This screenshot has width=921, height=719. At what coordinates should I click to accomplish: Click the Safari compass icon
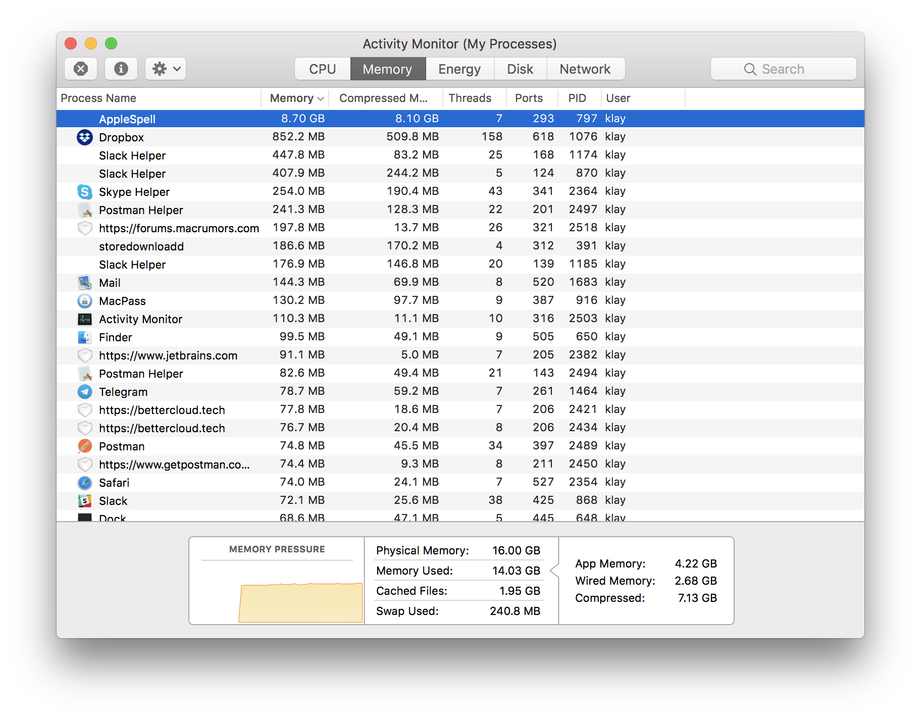coord(84,482)
